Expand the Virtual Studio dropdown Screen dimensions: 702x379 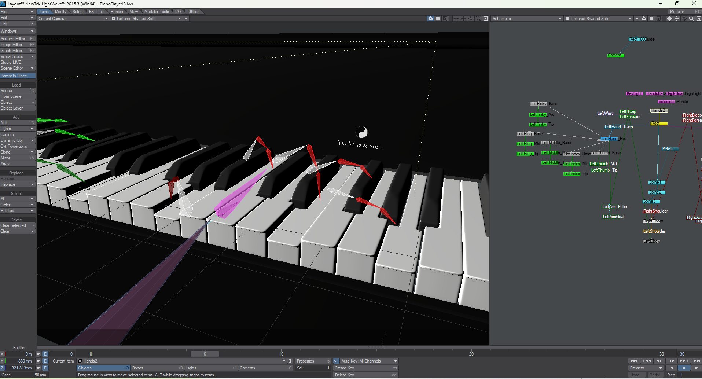point(18,56)
